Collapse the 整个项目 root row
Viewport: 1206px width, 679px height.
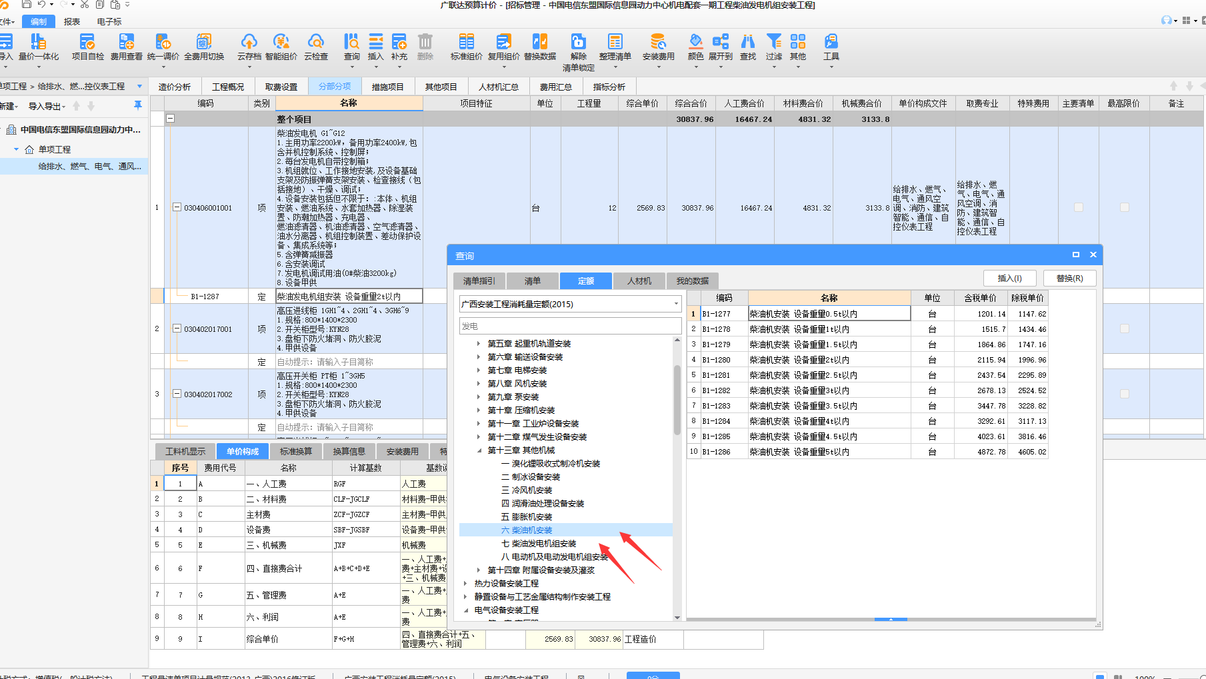click(171, 119)
